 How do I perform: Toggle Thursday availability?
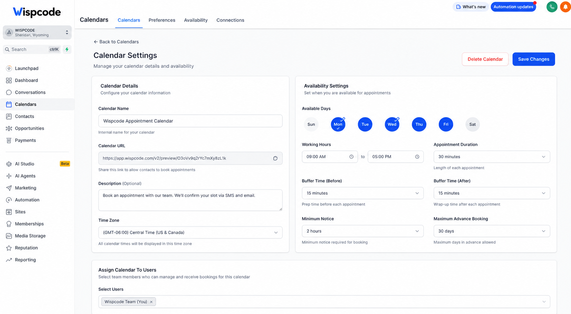click(x=419, y=124)
